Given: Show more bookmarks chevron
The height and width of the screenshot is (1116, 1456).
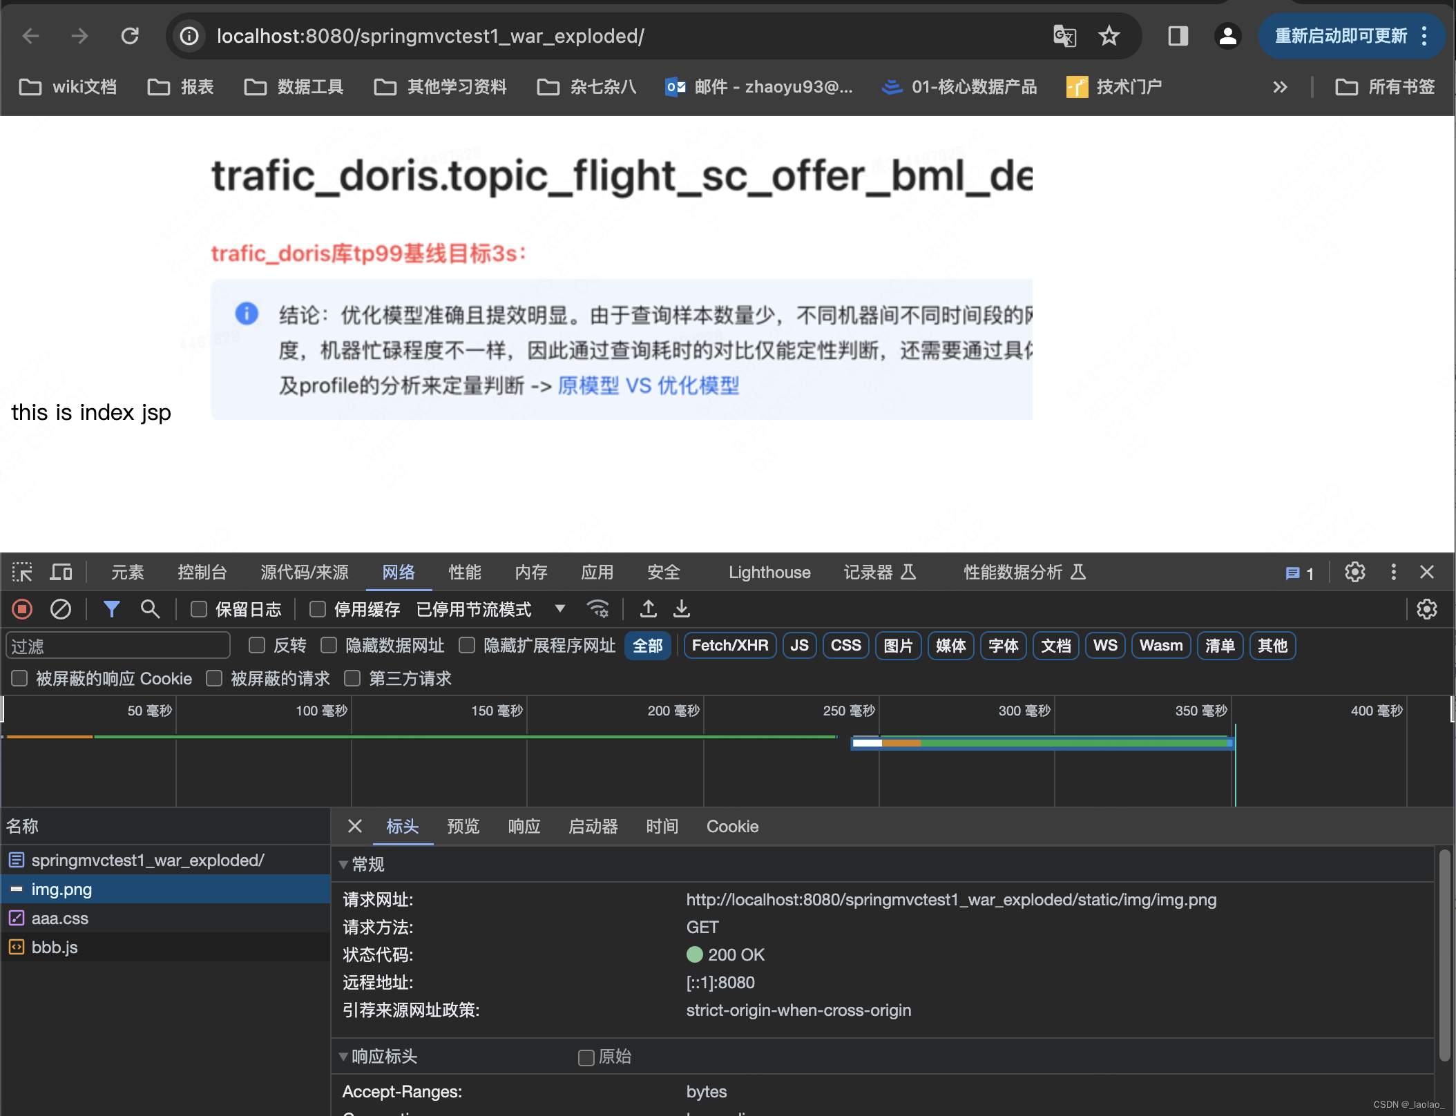Looking at the screenshot, I should (1280, 87).
